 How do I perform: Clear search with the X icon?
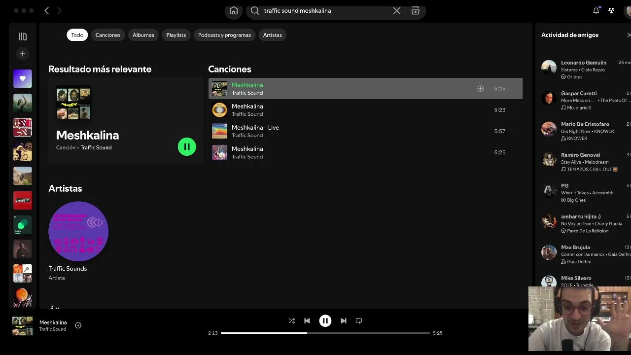(x=397, y=11)
